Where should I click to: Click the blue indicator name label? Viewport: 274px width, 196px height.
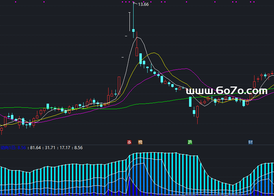tap(14, 148)
